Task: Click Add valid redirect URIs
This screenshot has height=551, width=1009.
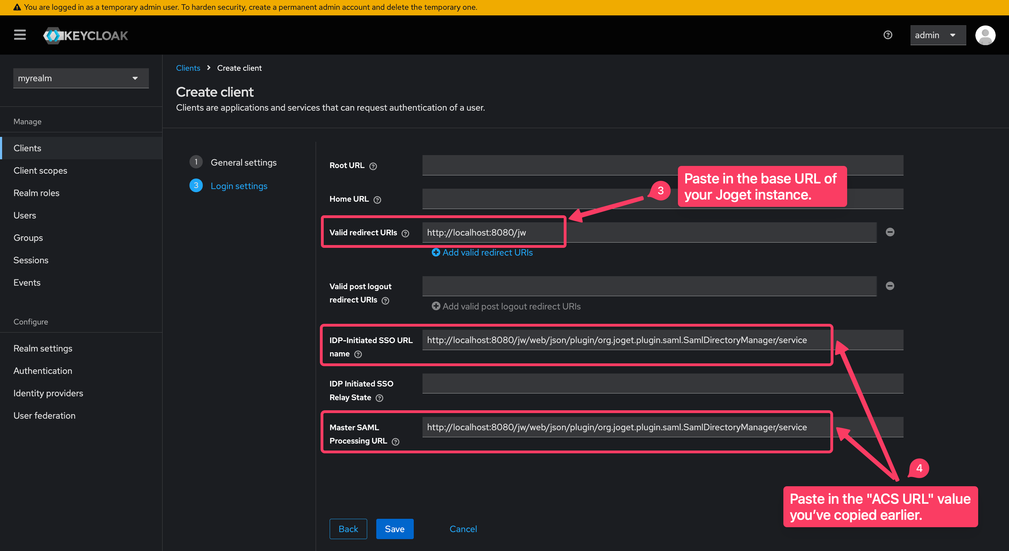Action: click(482, 253)
